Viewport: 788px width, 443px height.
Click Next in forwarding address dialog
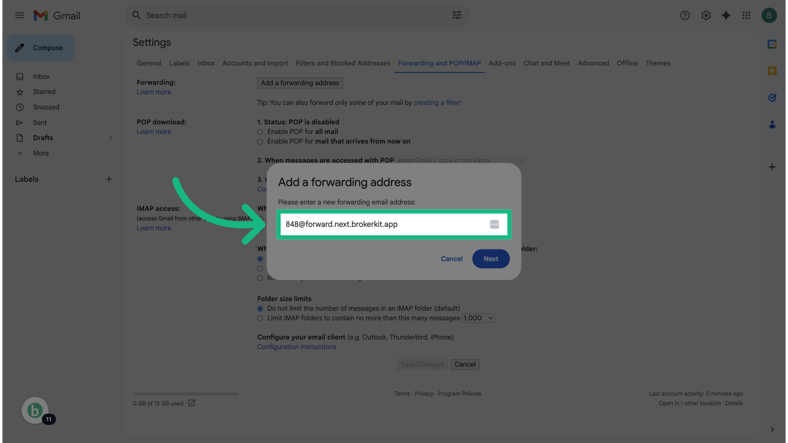click(491, 259)
